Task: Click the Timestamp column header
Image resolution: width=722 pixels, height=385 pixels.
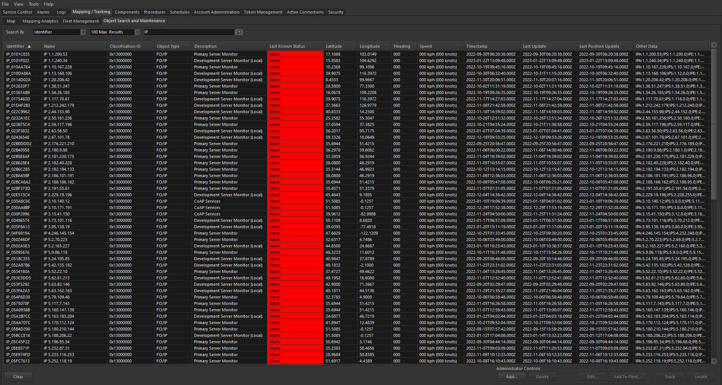Action: coord(476,47)
